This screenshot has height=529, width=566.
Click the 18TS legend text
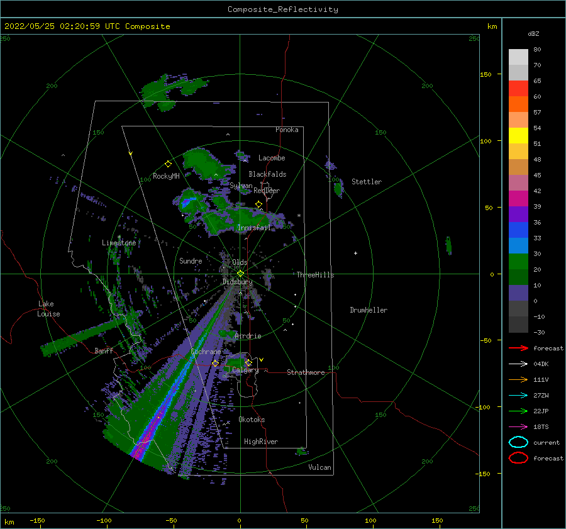tap(541, 427)
